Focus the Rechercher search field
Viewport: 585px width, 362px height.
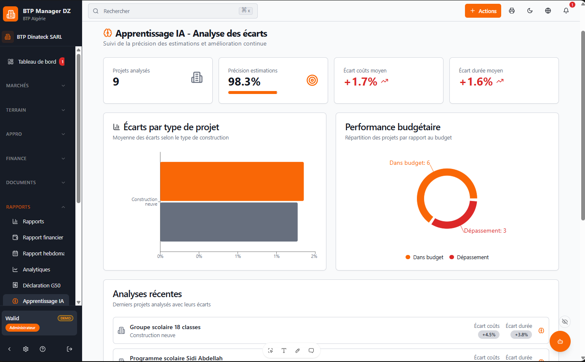[x=173, y=11]
